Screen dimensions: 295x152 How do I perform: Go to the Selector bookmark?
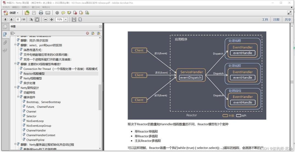pyautogui.click(x=32, y=116)
